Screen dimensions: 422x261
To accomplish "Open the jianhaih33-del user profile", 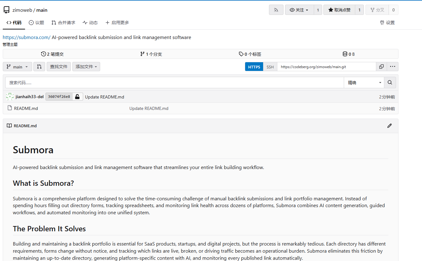I will pyautogui.click(x=30, y=97).
